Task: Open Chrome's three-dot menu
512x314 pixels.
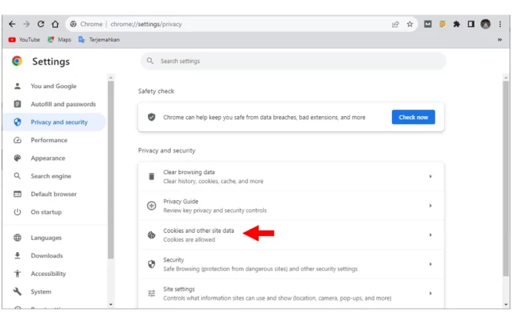Action: [x=500, y=24]
